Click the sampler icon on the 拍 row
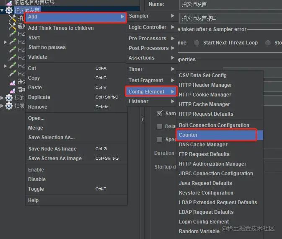282x239 pixels. 12,18
